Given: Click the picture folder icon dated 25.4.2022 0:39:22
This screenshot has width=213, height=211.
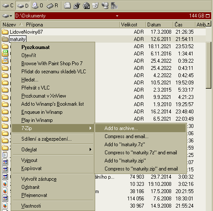Looking at the screenshot, I should coord(5,61).
